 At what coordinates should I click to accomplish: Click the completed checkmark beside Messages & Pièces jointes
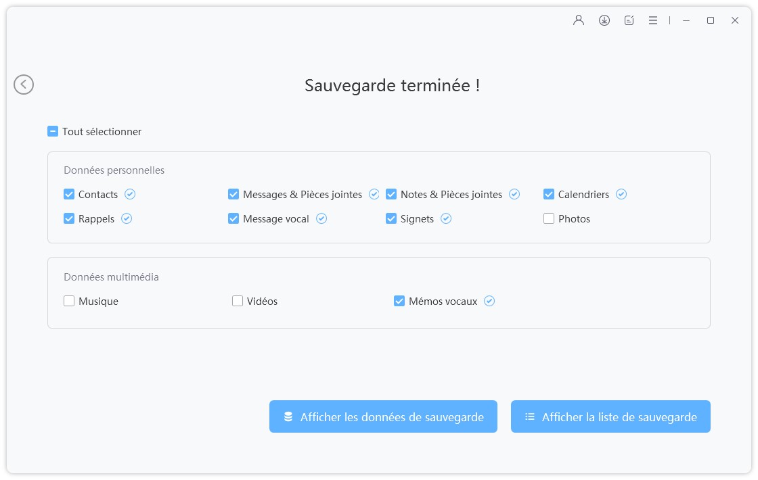[x=374, y=194]
